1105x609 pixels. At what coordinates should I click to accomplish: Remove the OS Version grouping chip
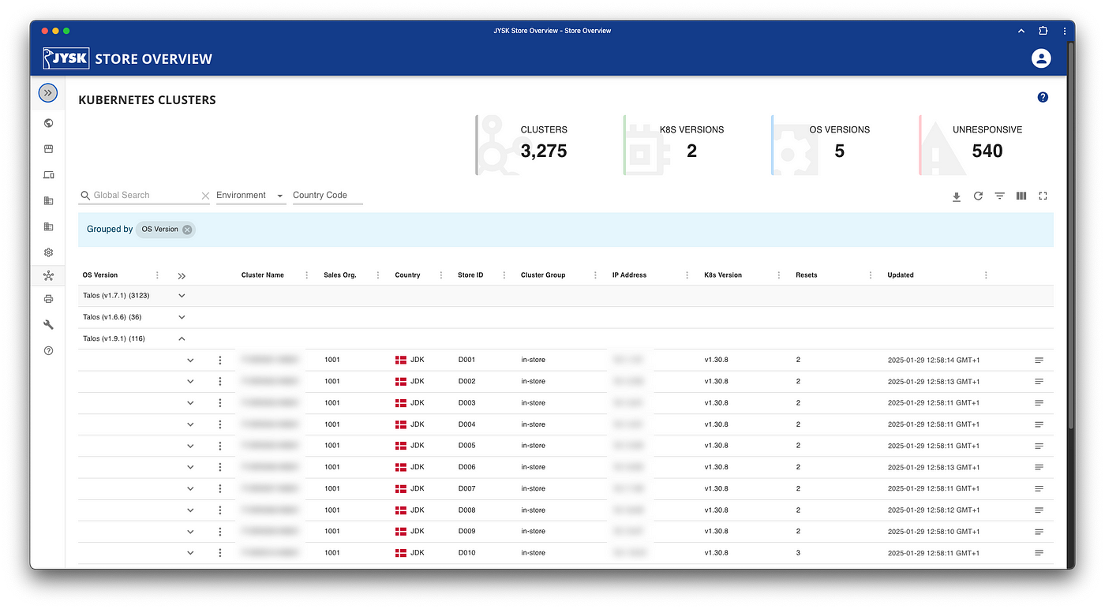pos(187,230)
